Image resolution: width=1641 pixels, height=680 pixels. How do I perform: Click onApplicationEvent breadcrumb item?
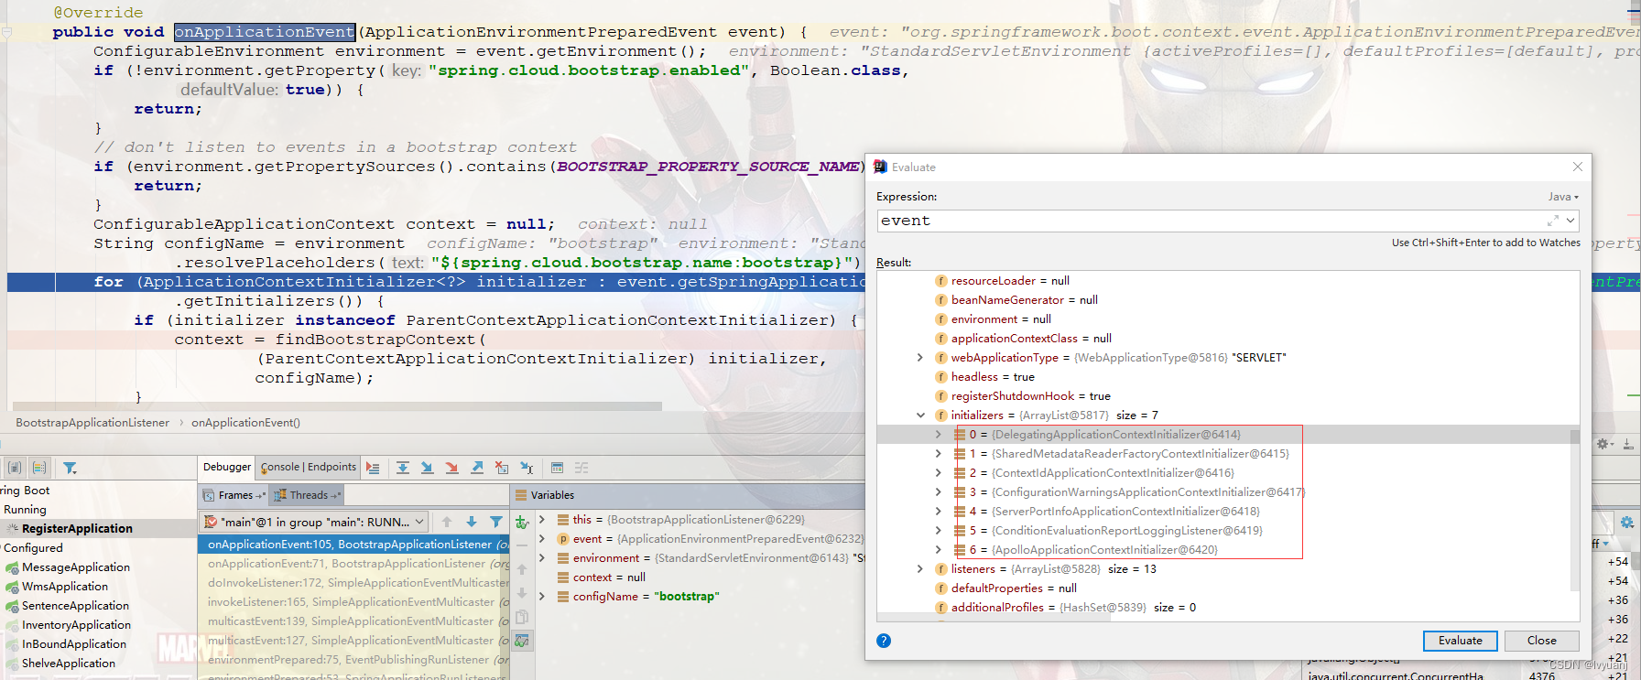click(x=245, y=423)
